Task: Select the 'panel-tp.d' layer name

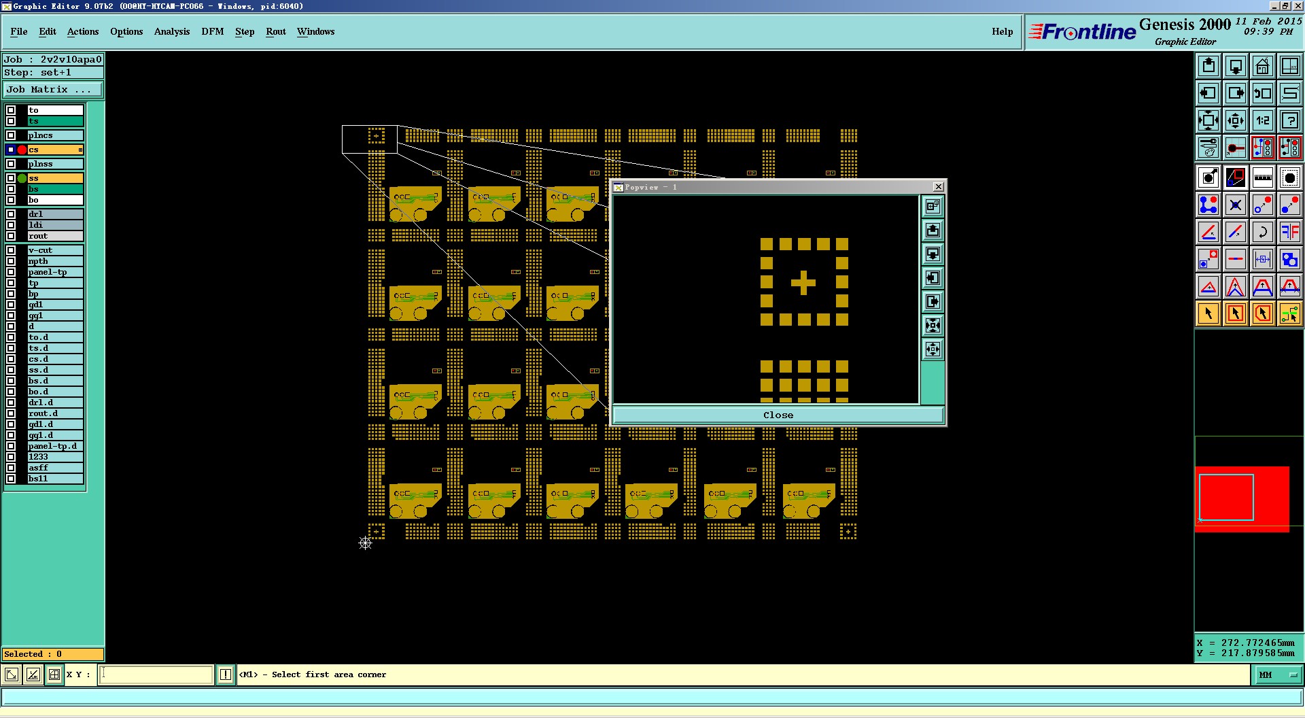Action: [55, 446]
